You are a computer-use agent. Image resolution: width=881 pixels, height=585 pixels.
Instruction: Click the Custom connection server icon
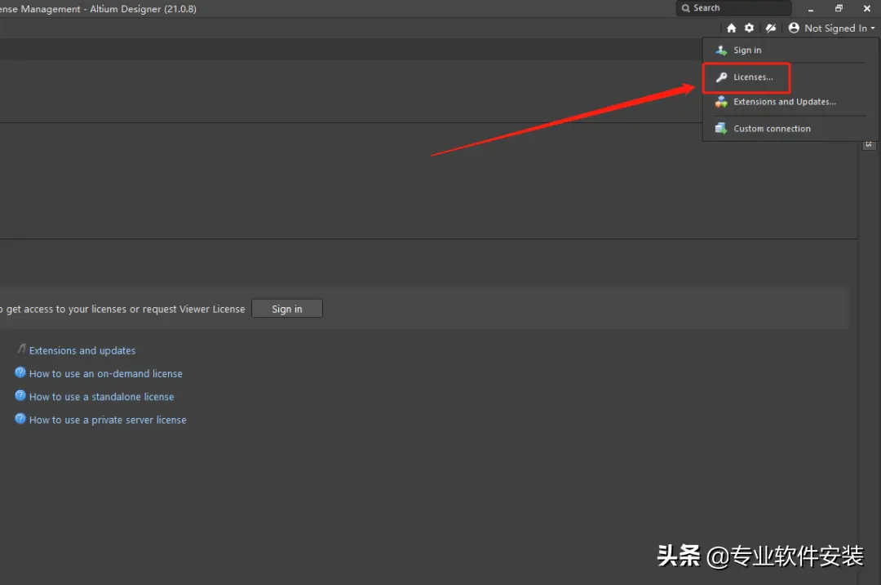[721, 129]
